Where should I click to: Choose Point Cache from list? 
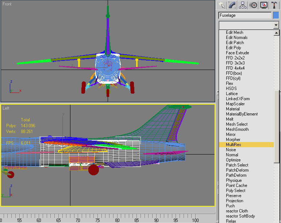click(236, 185)
